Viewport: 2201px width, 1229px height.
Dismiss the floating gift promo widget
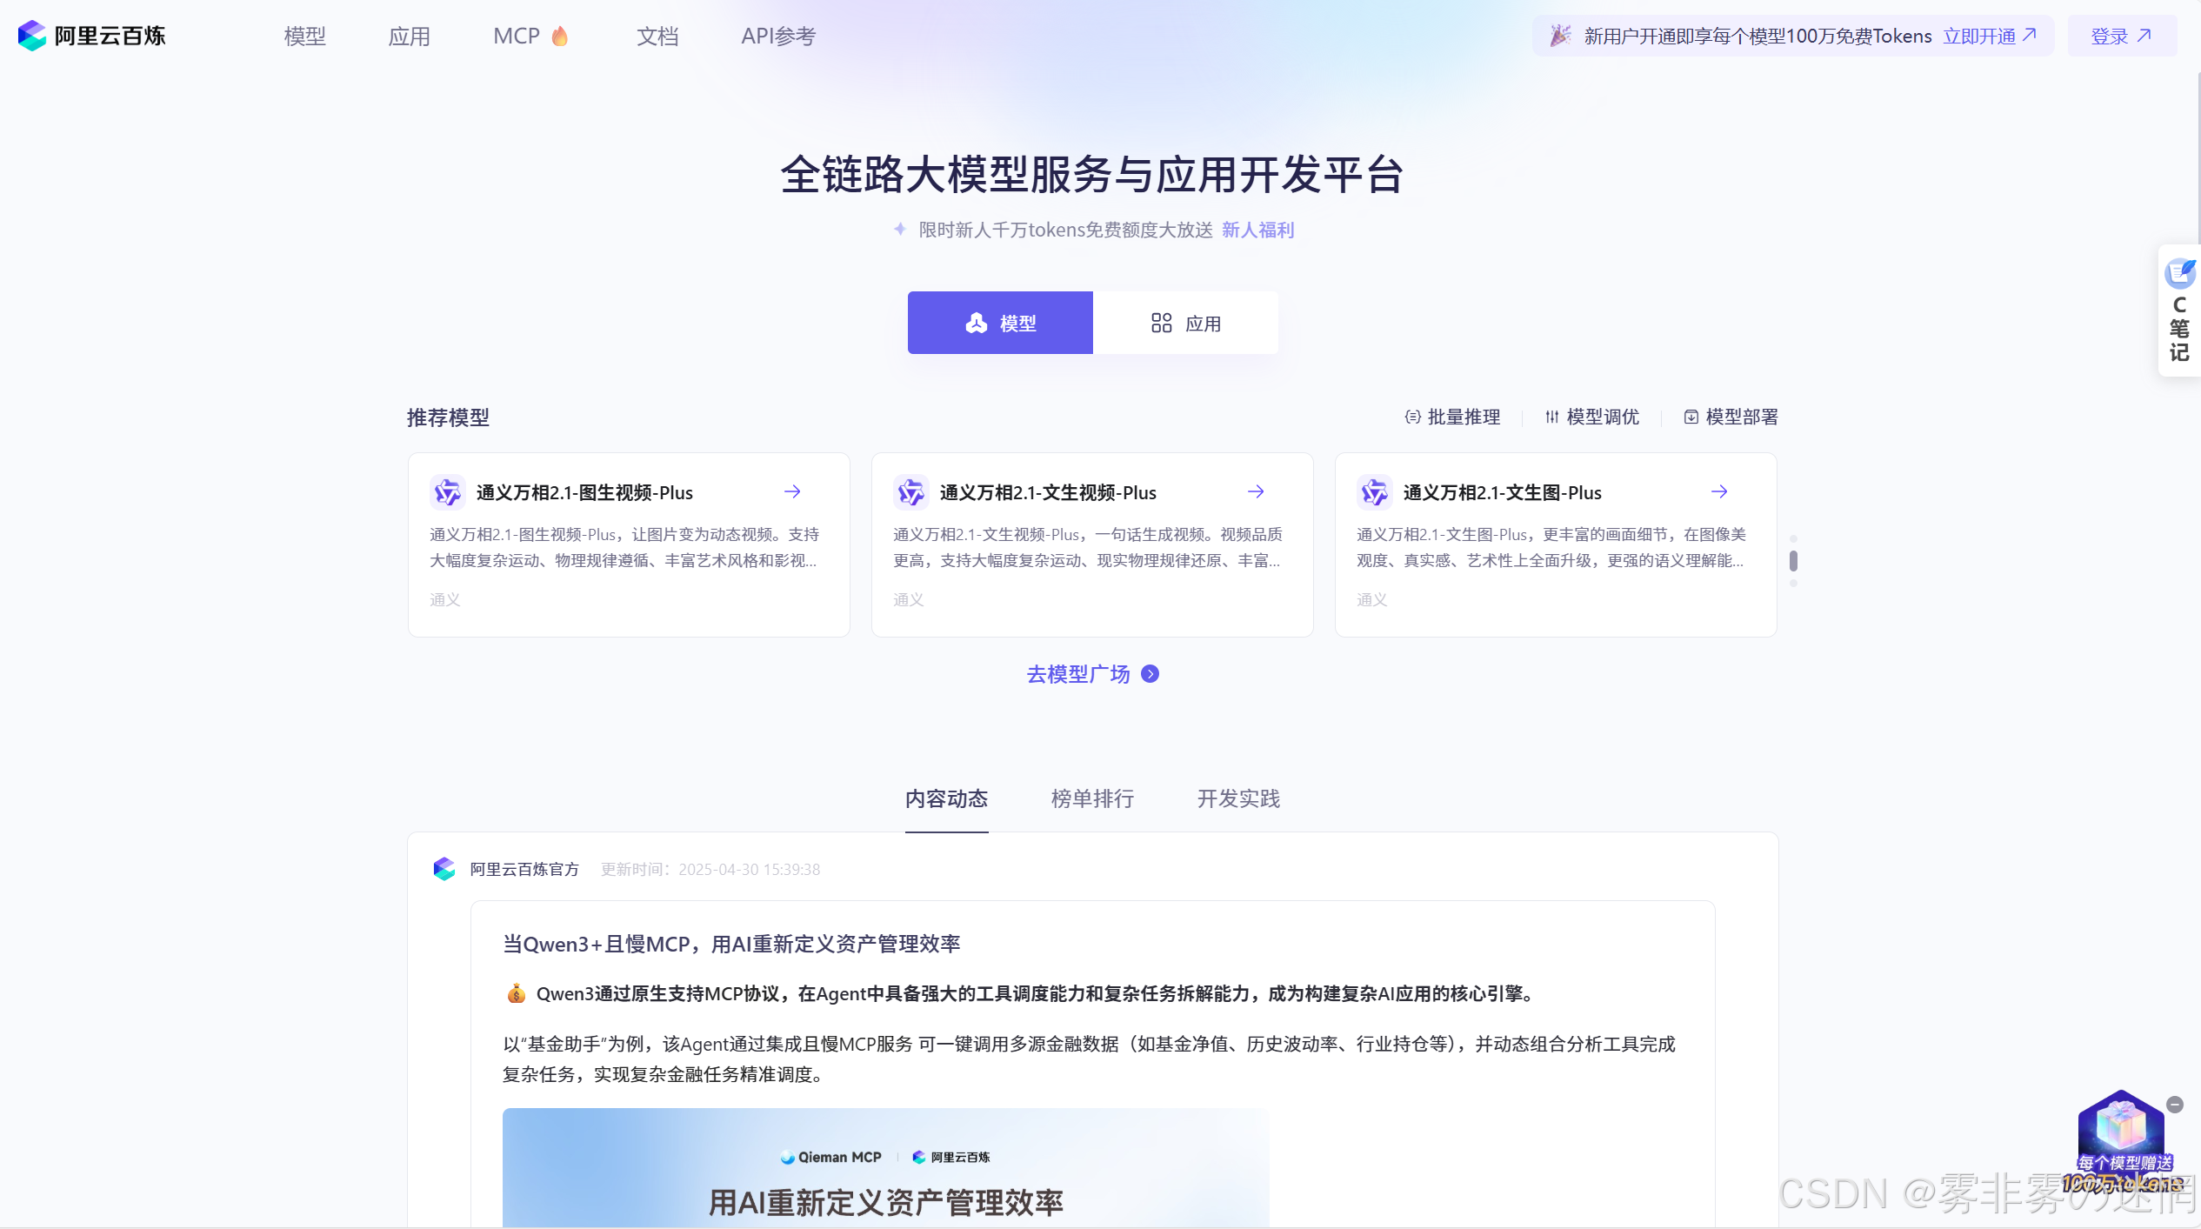(2175, 1105)
